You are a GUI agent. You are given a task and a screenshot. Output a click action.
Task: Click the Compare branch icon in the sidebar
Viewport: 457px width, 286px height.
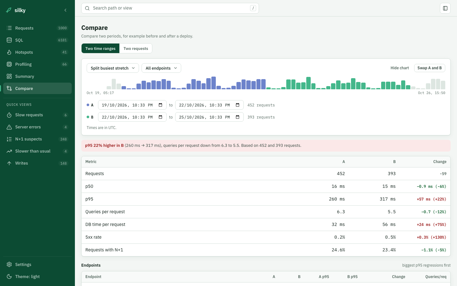pyautogui.click(x=9, y=88)
